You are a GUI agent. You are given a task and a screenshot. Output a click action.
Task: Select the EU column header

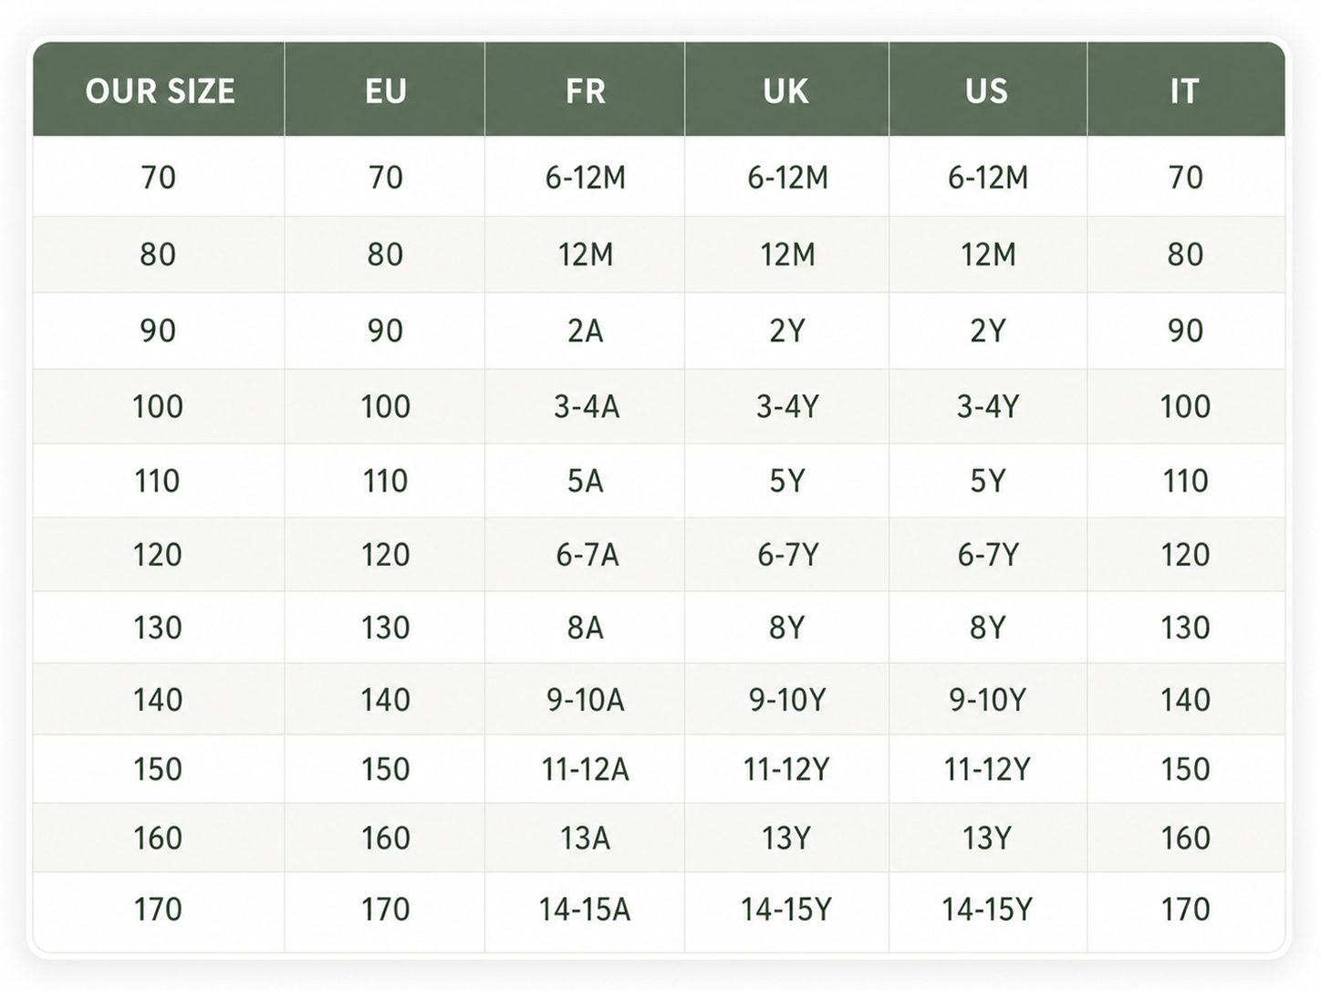pyautogui.click(x=385, y=90)
